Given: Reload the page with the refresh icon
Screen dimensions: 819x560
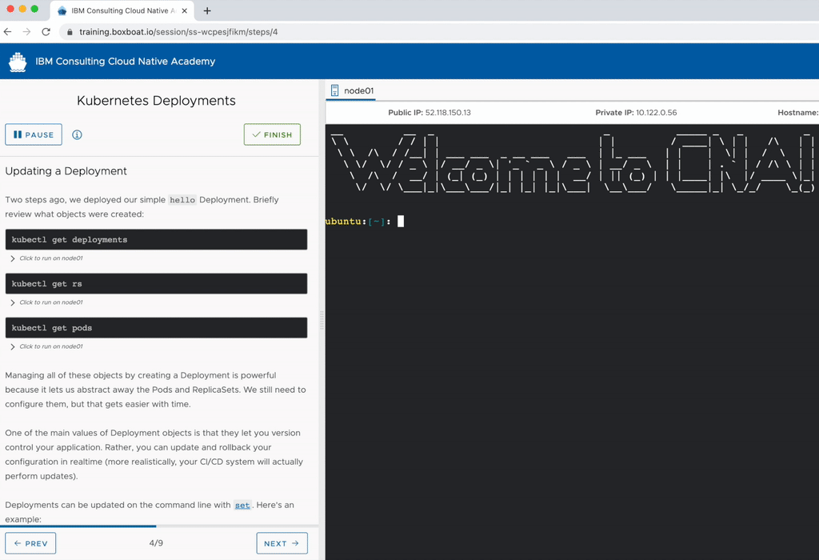Looking at the screenshot, I should [x=46, y=30].
